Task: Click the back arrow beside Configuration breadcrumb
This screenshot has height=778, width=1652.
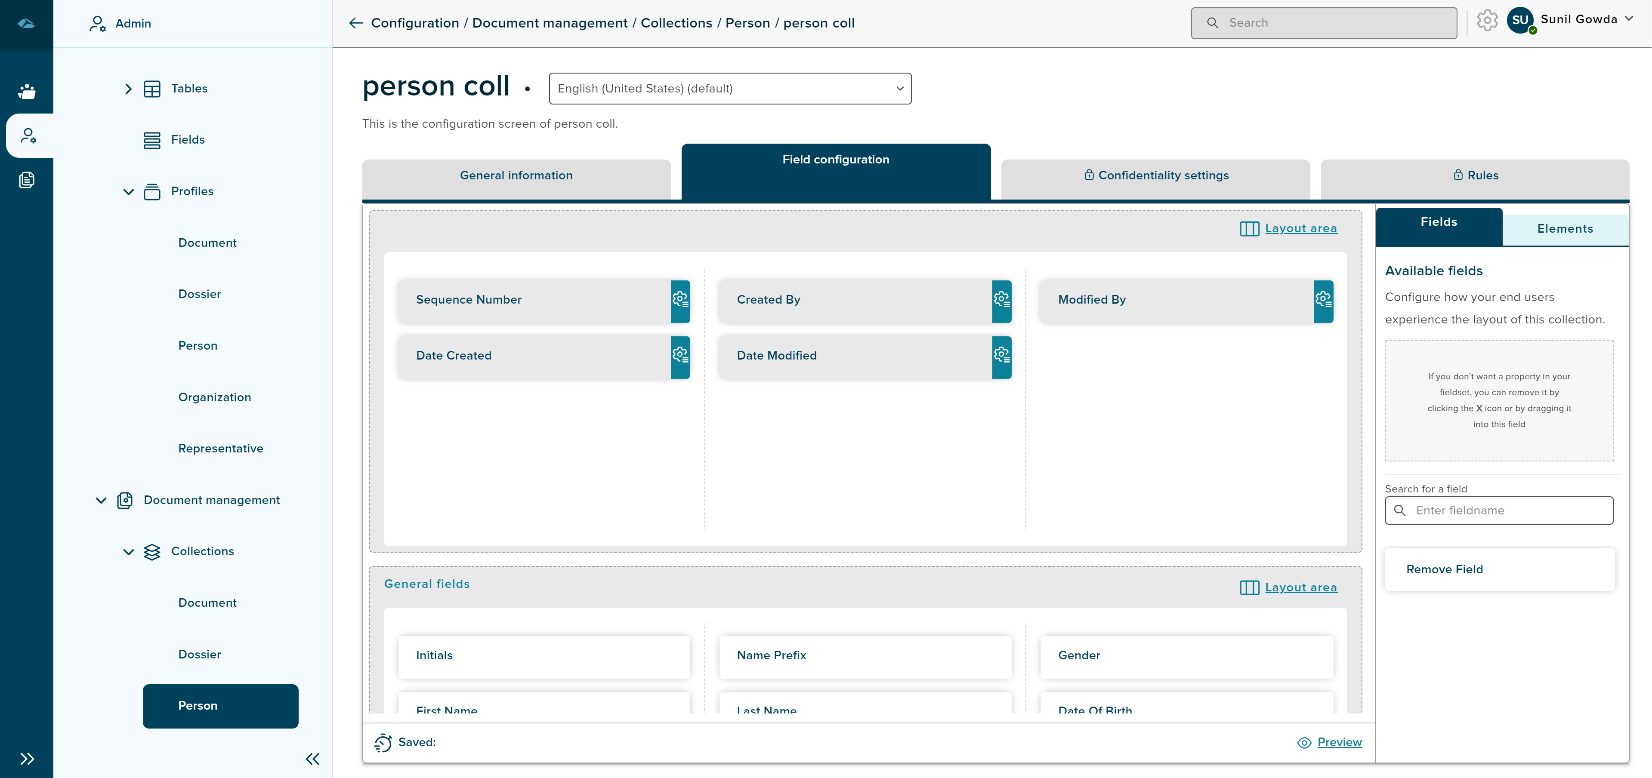Action: tap(356, 23)
